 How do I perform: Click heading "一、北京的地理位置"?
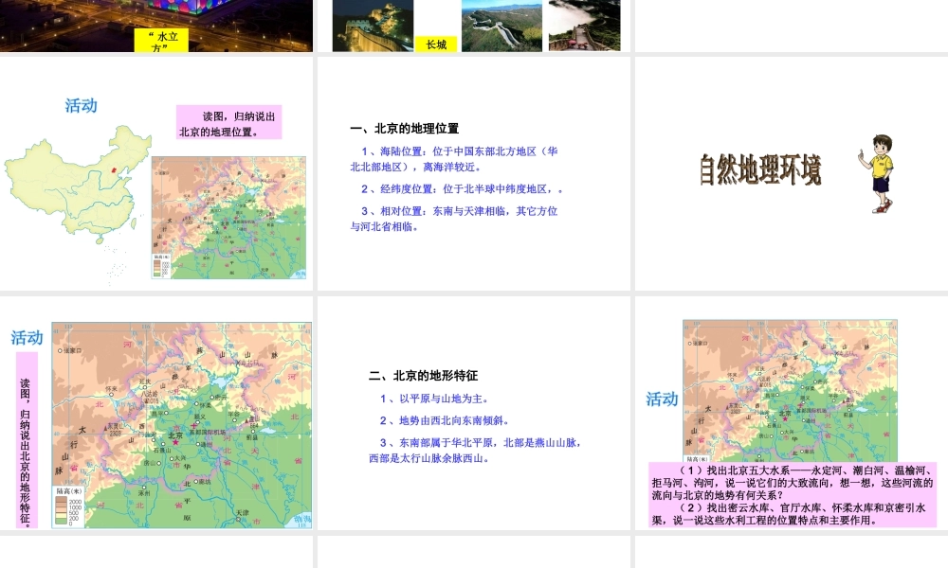[x=405, y=128]
